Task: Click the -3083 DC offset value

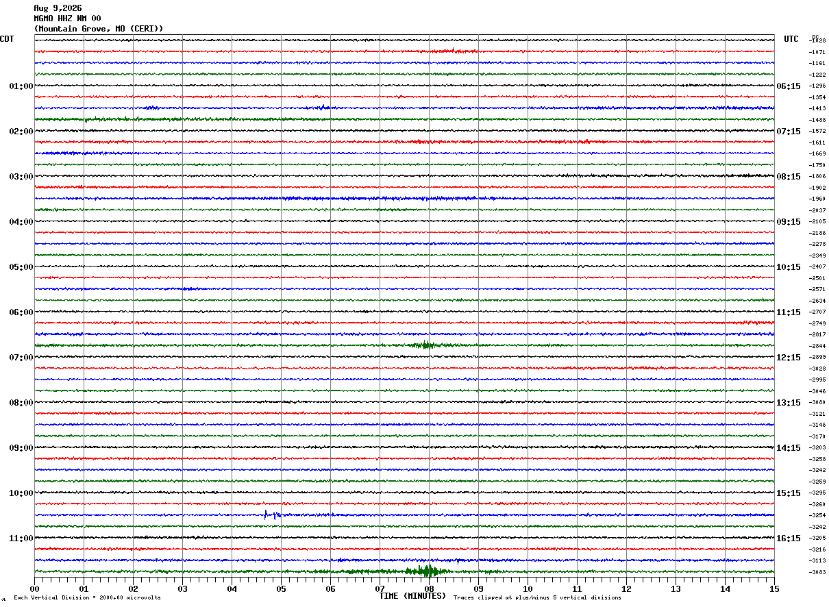Action: (x=818, y=572)
